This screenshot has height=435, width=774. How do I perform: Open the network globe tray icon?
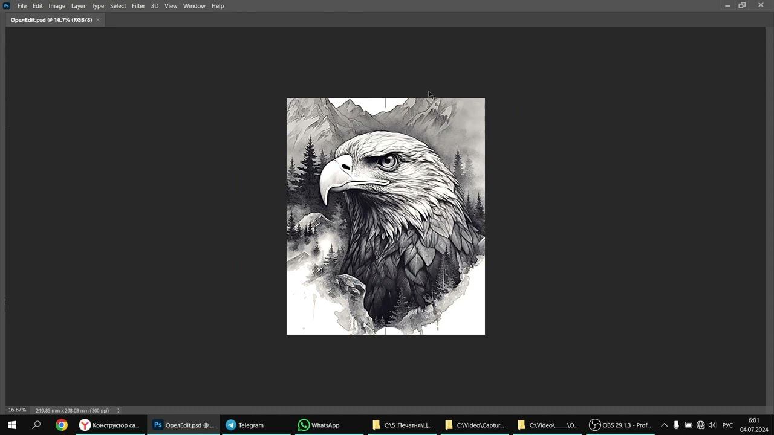[x=700, y=425]
